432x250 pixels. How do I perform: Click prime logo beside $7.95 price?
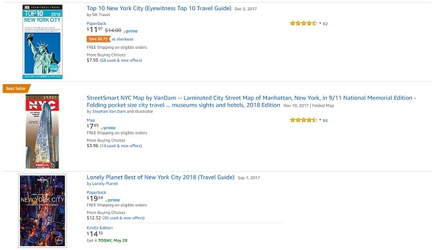[108, 128]
